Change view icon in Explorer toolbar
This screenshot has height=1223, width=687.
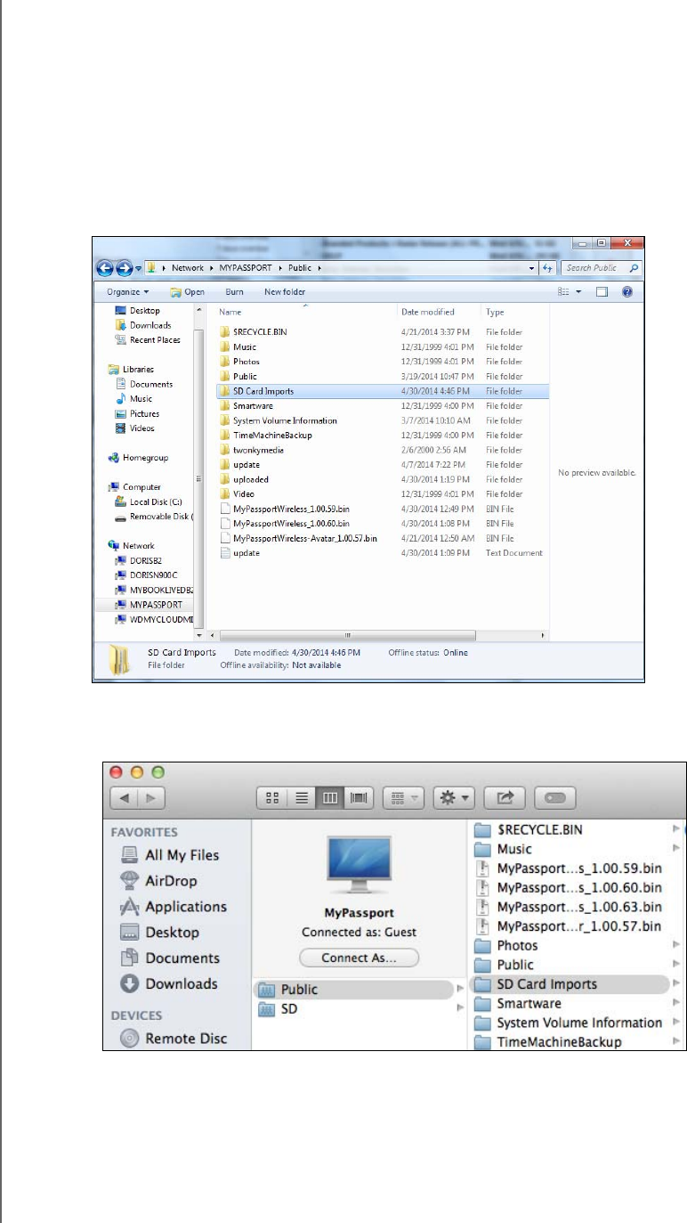point(563,291)
